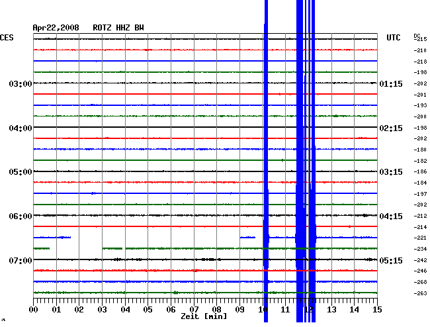Select the DC offset value "-263"
The height and width of the screenshot is (327, 430).
click(x=420, y=293)
